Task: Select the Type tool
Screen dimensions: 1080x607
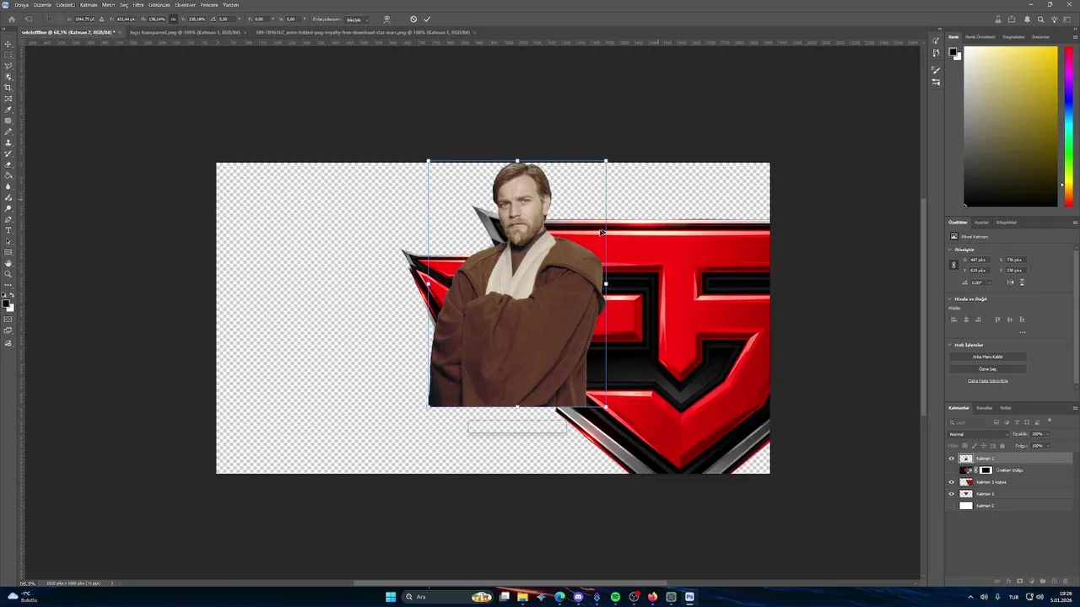Action: 8,230
